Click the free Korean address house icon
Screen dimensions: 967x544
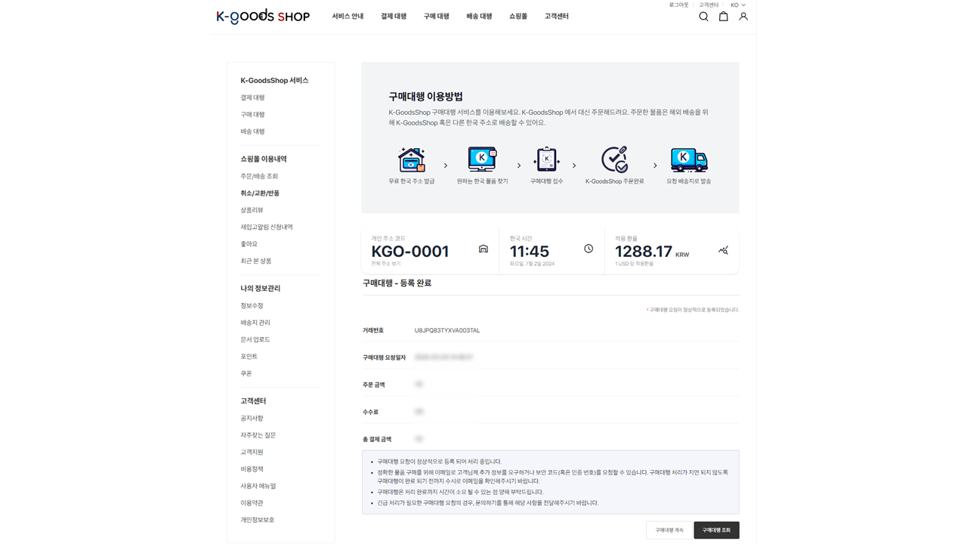click(x=412, y=160)
